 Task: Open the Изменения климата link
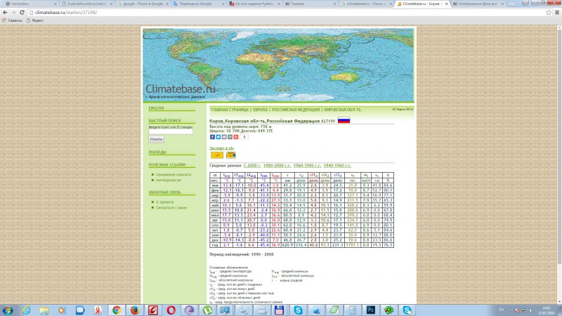tap(173, 174)
